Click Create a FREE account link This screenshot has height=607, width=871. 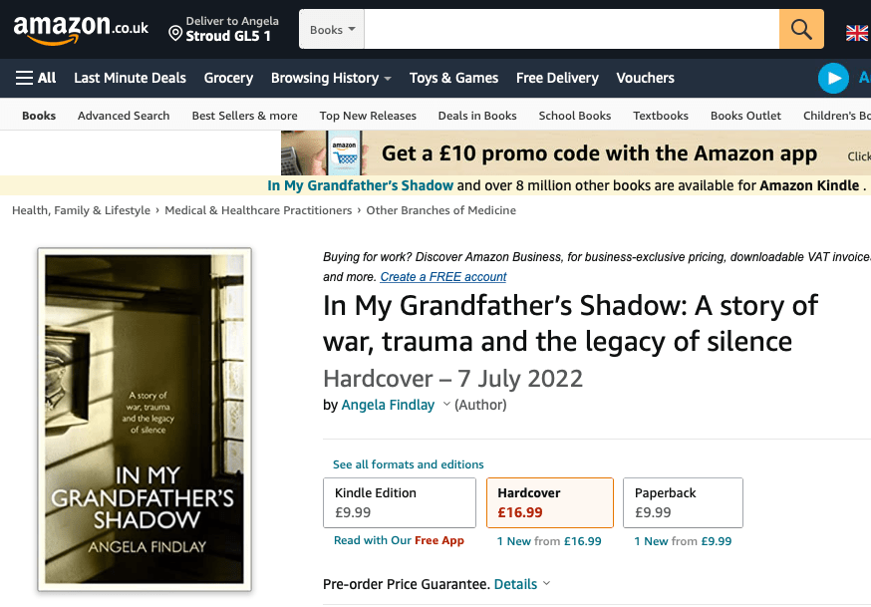443,277
